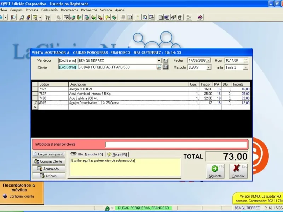The height and width of the screenshot is (212, 283).
Task: Click the Cancelar button
Action: (238, 171)
